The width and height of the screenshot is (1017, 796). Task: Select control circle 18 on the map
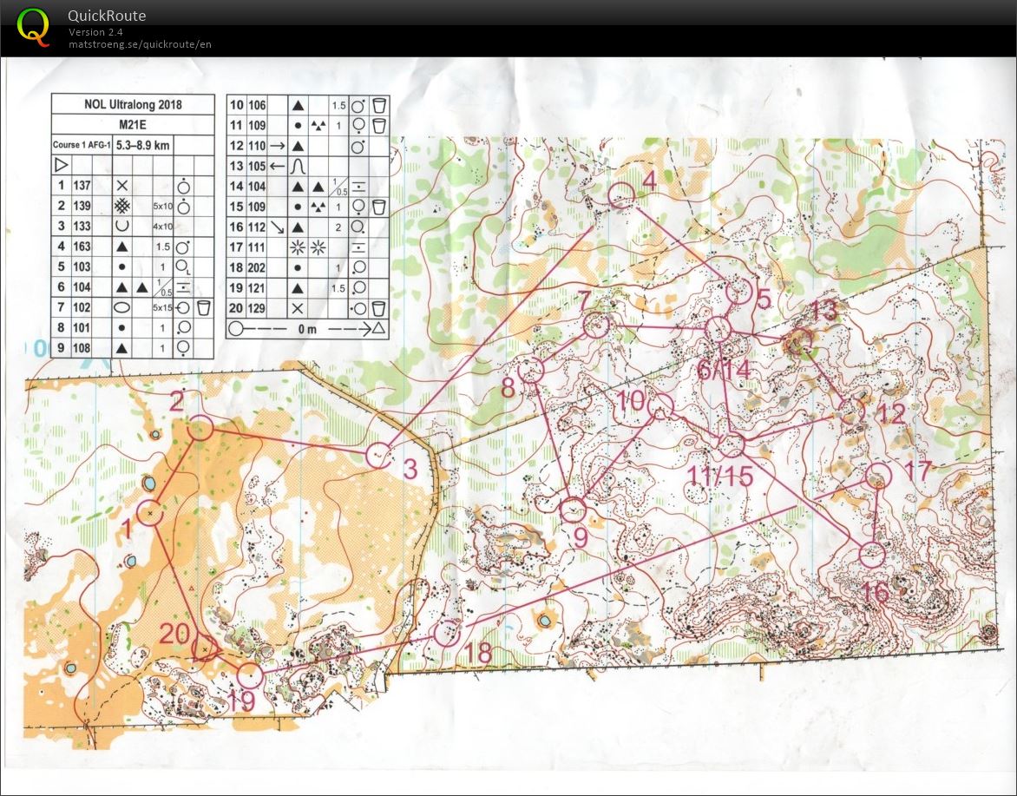pyautogui.click(x=447, y=634)
